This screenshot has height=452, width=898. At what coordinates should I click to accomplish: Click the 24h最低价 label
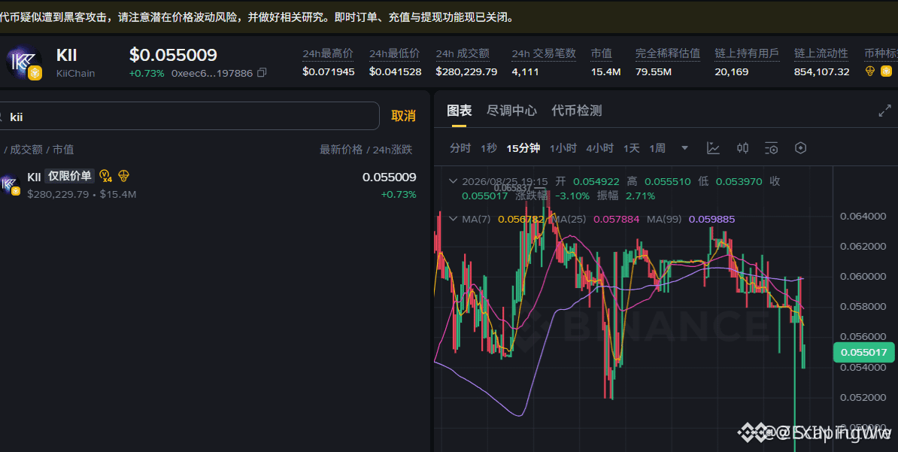point(395,53)
